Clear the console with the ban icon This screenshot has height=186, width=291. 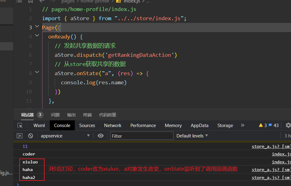click(x=31, y=136)
